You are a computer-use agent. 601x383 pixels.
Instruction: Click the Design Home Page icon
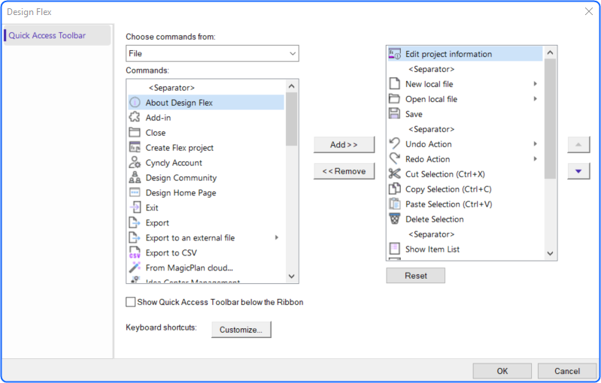click(x=135, y=192)
